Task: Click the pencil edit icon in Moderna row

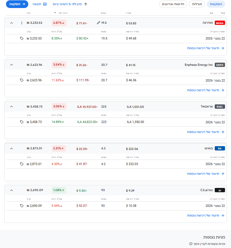Action: point(99,23)
